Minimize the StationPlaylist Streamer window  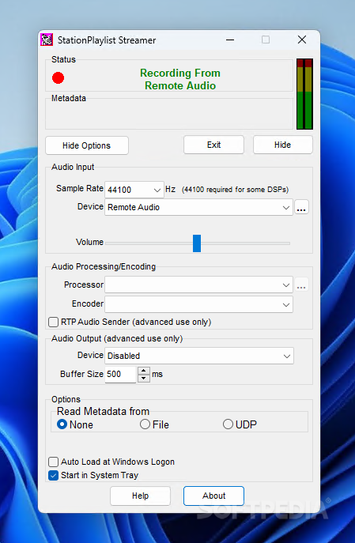click(x=230, y=40)
